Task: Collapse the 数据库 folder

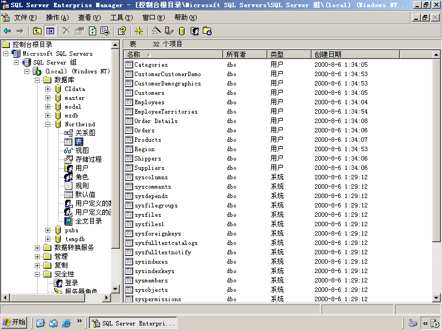Action: [x=37, y=80]
